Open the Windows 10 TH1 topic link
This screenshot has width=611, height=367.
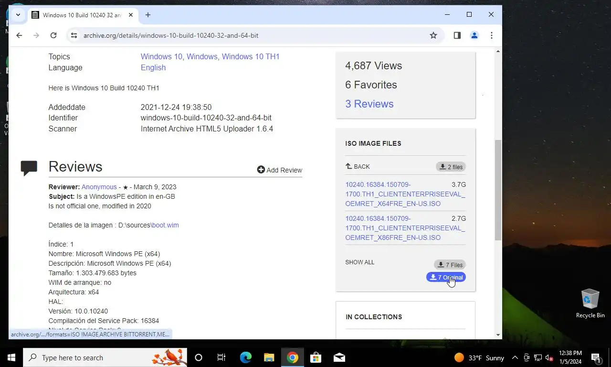251,56
